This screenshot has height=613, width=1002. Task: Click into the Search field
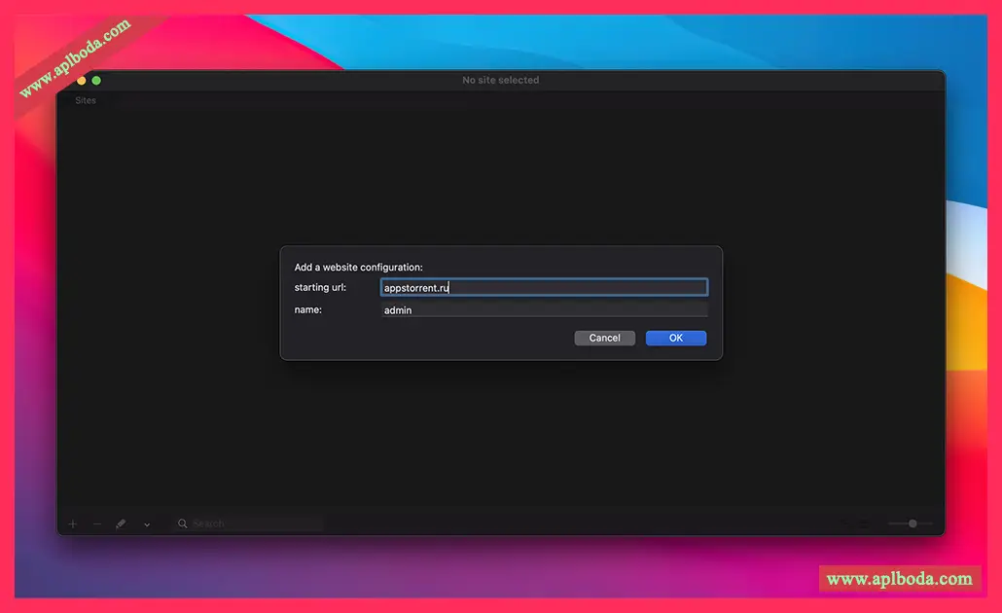(253, 523)
